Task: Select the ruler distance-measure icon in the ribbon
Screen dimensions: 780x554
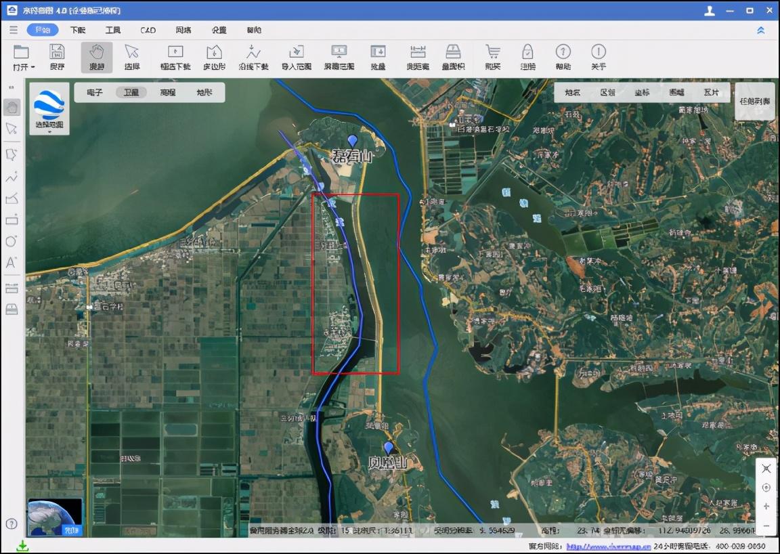Action: click(x=417, y=56)
